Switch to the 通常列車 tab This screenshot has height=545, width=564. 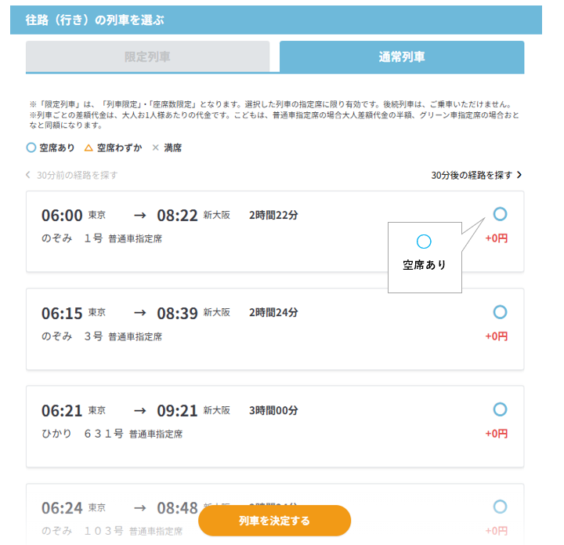pyautogui.click(x=402, y=57)
